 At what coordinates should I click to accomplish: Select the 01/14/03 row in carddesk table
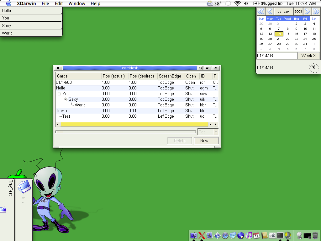pos(137,83)
